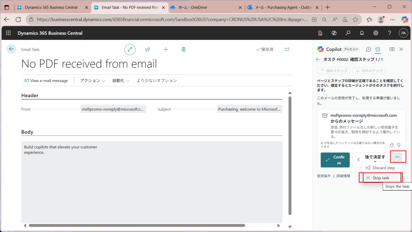View site information lock icon

[x=31, y=19]
